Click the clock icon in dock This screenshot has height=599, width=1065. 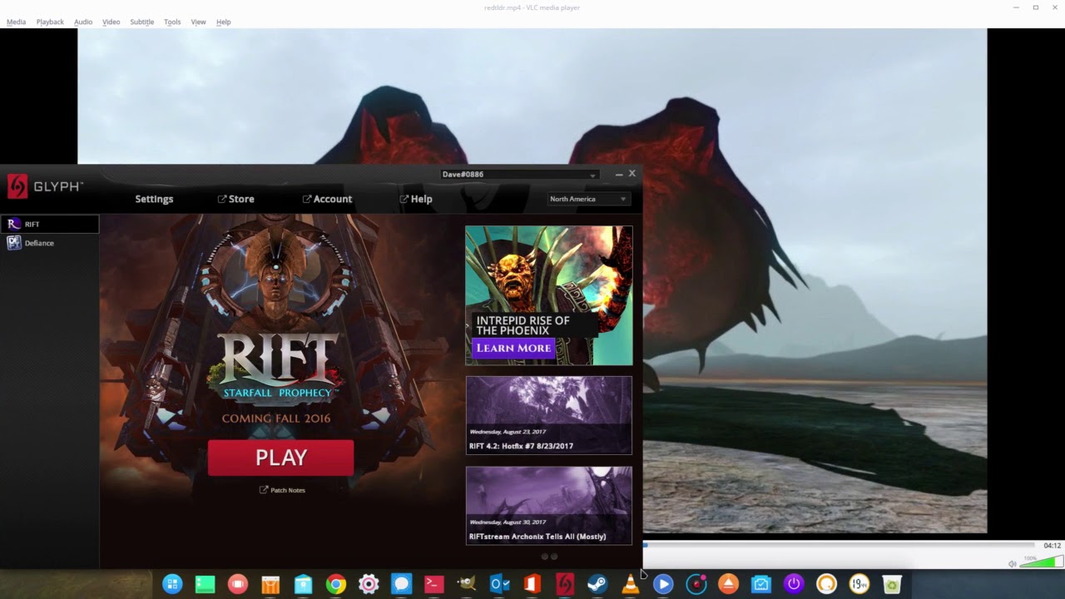click(859, 584)
